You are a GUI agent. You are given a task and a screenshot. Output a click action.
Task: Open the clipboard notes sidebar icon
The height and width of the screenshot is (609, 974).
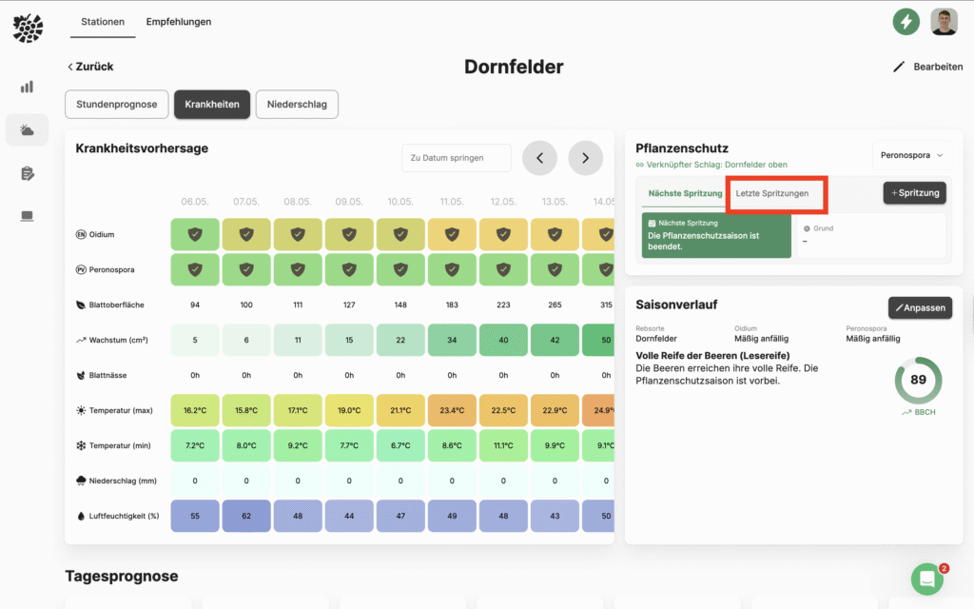[27, 173]
